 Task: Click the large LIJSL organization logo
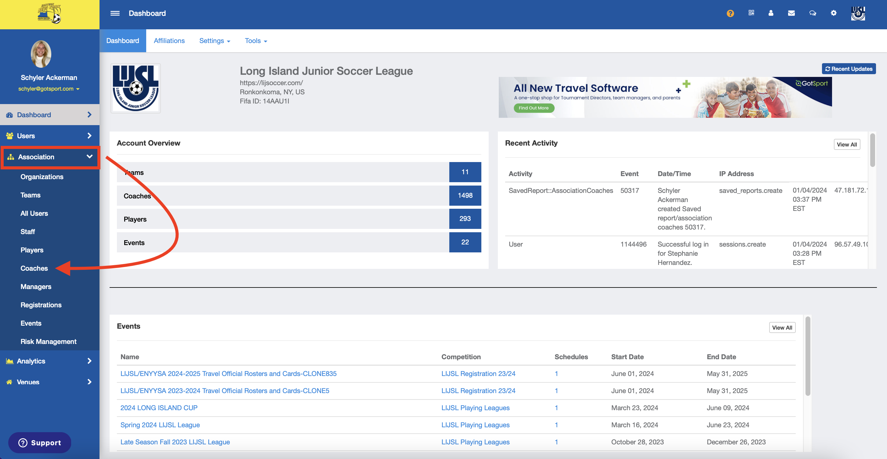[136, 88]
